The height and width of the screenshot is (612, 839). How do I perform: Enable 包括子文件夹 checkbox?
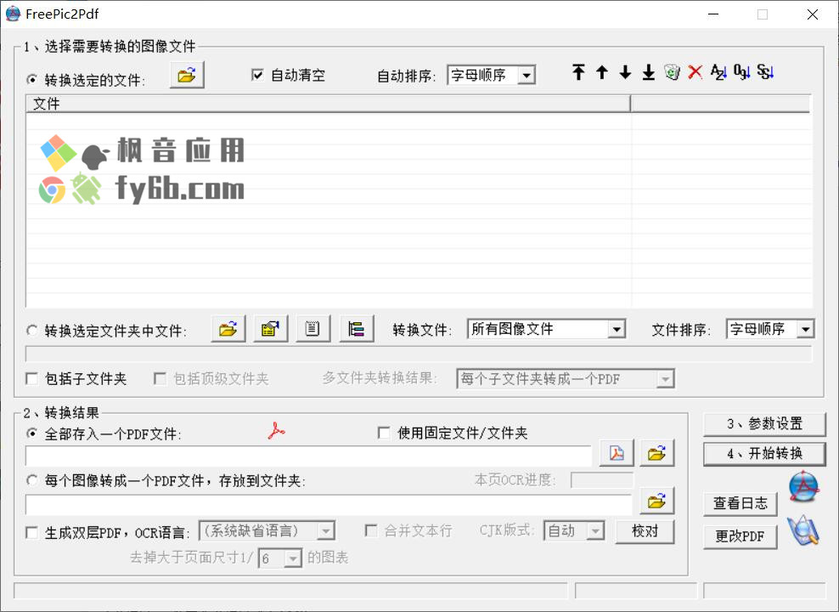31,378
